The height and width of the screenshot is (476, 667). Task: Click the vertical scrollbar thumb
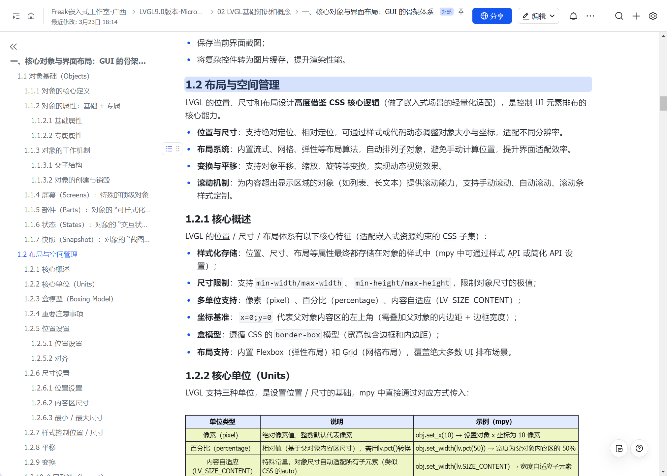[663, 103]
